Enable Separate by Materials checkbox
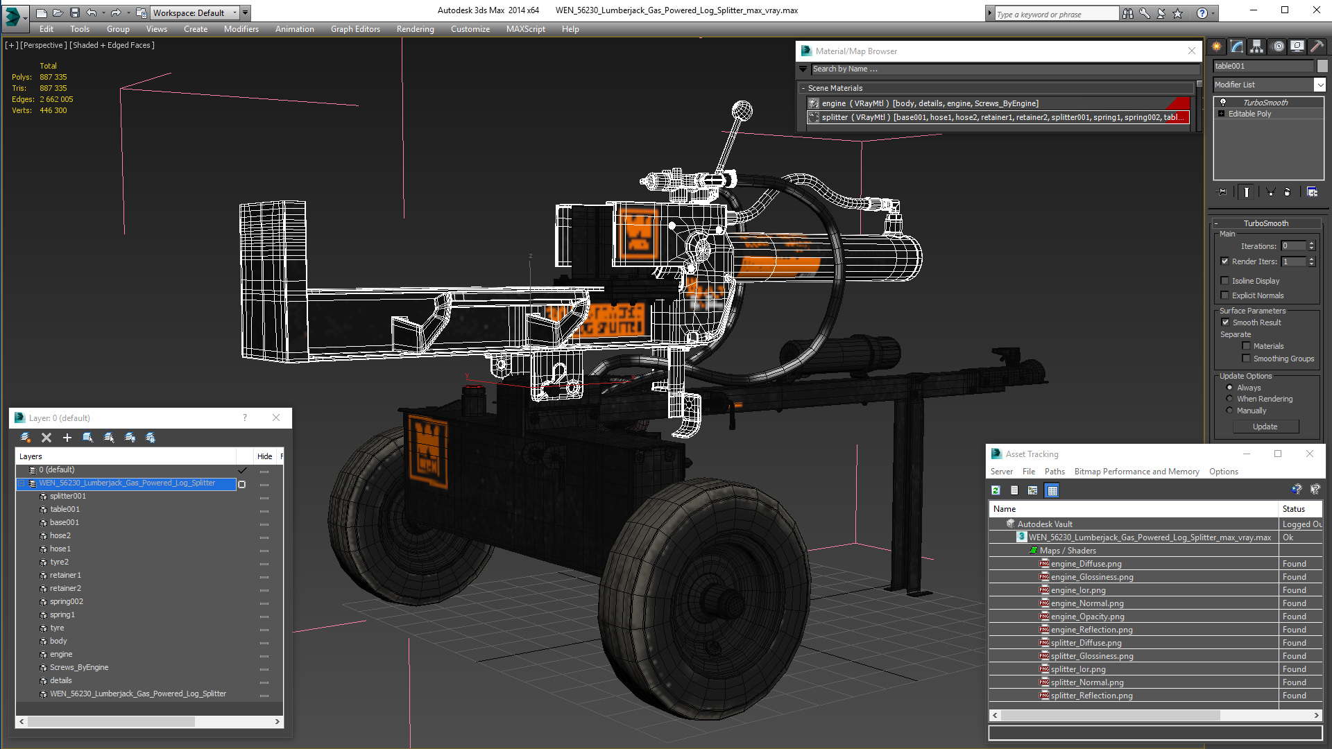Viewport: 1332px width, 749px height. coord(1246,346)
